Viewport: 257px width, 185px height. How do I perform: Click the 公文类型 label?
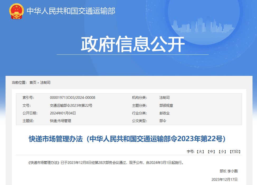click(x=140, y=121)
